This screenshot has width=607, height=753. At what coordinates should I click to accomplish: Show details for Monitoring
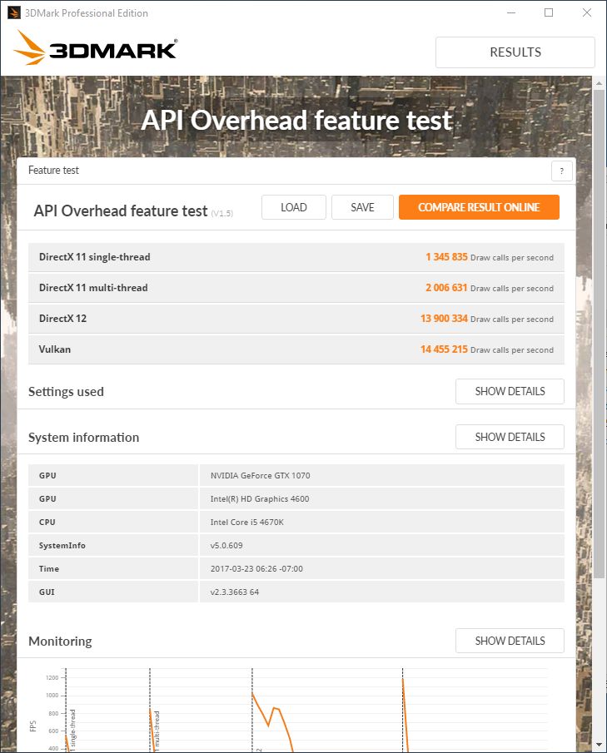(x=510, y=641)
